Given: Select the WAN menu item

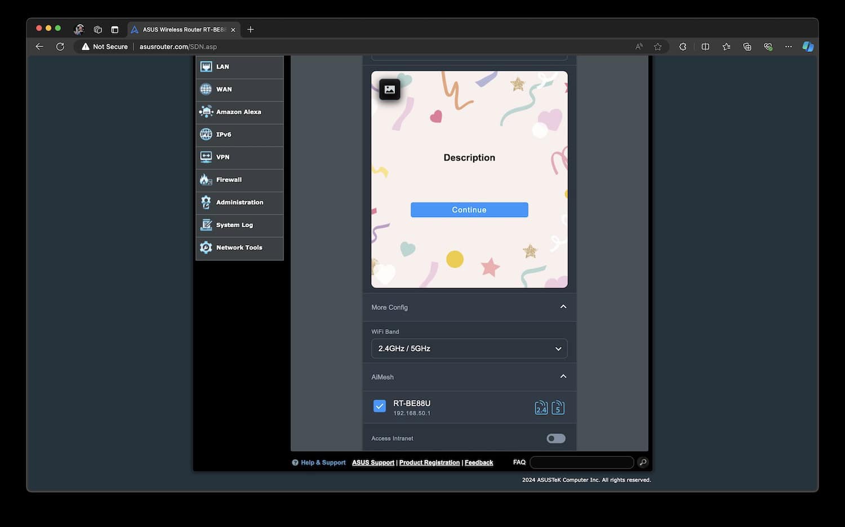Looking at the screenshot, I should 239,90.
